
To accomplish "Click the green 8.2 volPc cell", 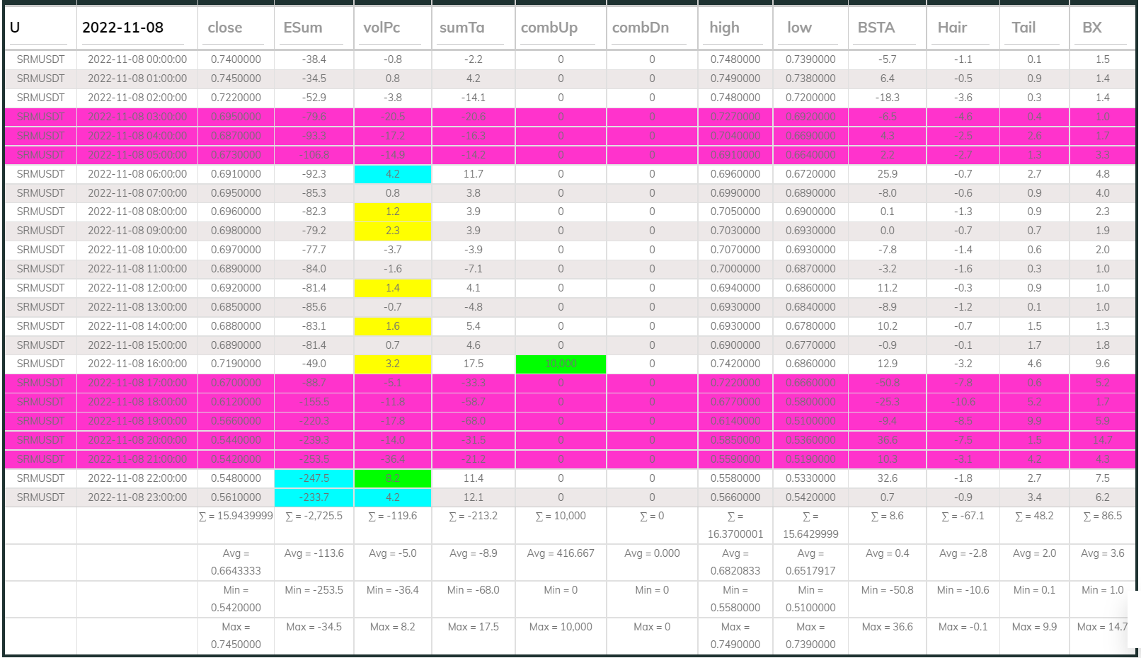I will click(x=392, y=478).
